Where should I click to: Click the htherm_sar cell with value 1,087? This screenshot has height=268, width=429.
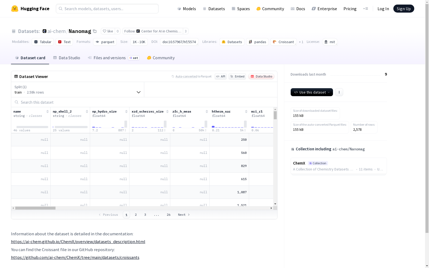(229, 192)
